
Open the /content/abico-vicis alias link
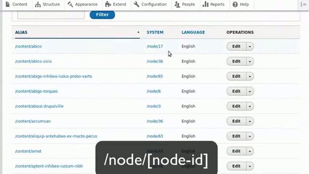click(x=33, y=61)
